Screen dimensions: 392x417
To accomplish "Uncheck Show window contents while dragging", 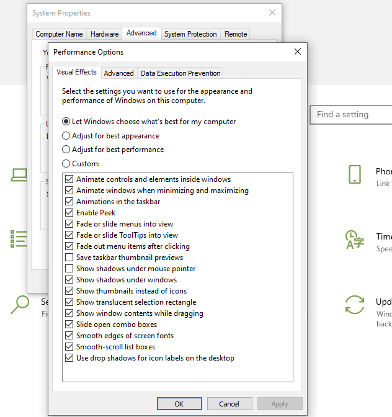I will tap(69, 313).
